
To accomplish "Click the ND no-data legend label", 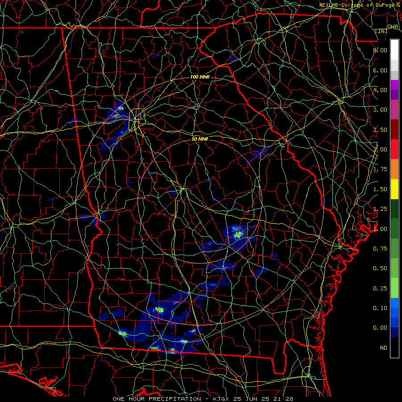I will [384, 348].
